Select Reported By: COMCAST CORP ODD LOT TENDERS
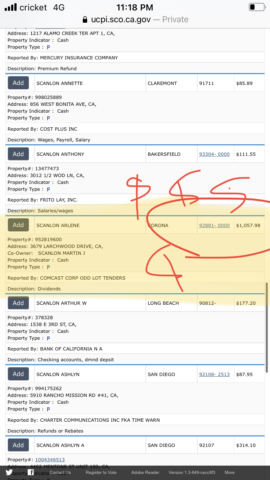Viewport: 270px width, 480px height. [67, 278]
